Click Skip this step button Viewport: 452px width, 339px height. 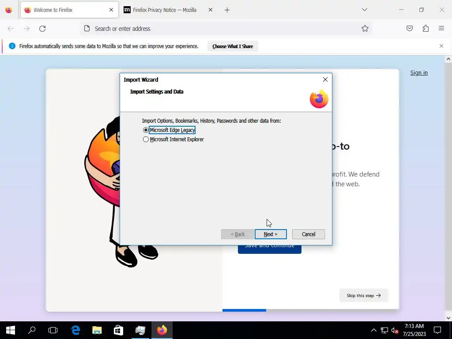pyautogui.click(x=364, y=295)
